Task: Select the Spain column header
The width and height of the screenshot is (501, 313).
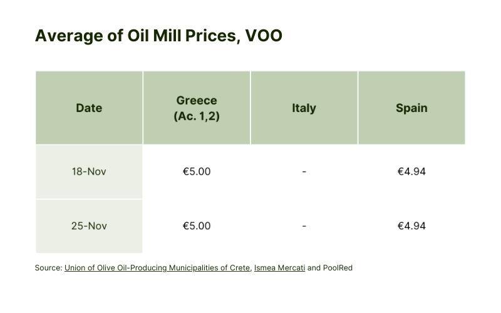Action: point(411,108)
